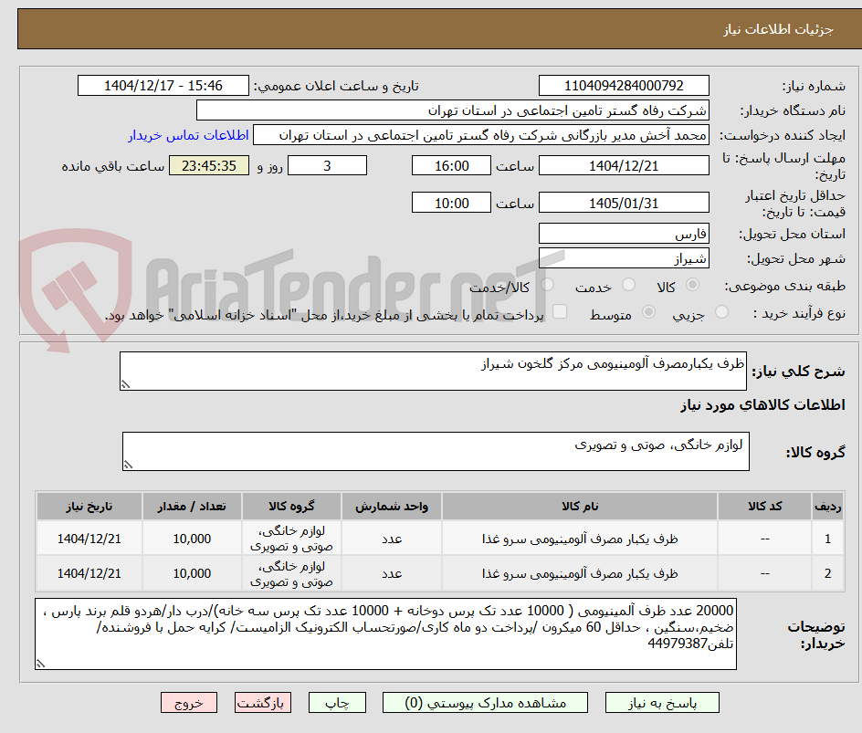This screenshot has height=733, width=862.
Task: Click the شماره نیاز field 1104094284000792
Action: pos(624,86)
